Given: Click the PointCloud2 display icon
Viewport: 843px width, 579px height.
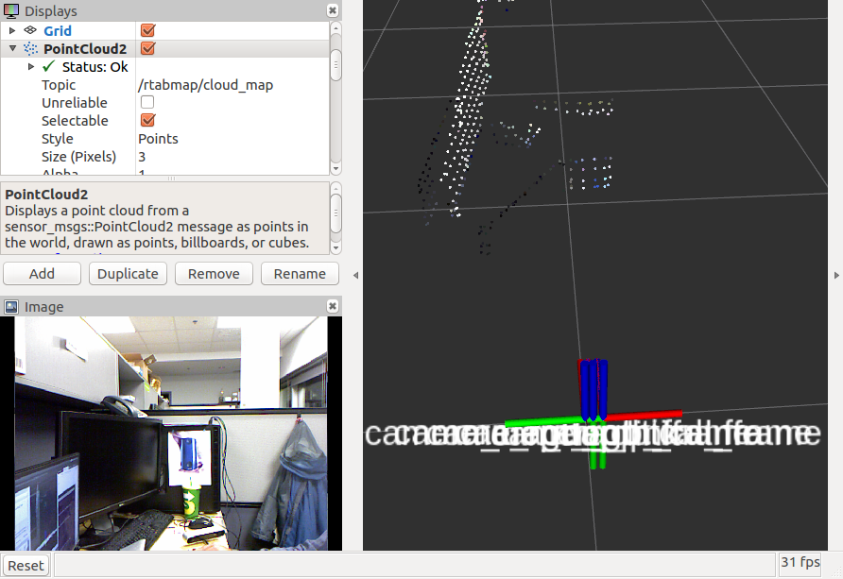Looking at the screenshot, I should [30, 48].
